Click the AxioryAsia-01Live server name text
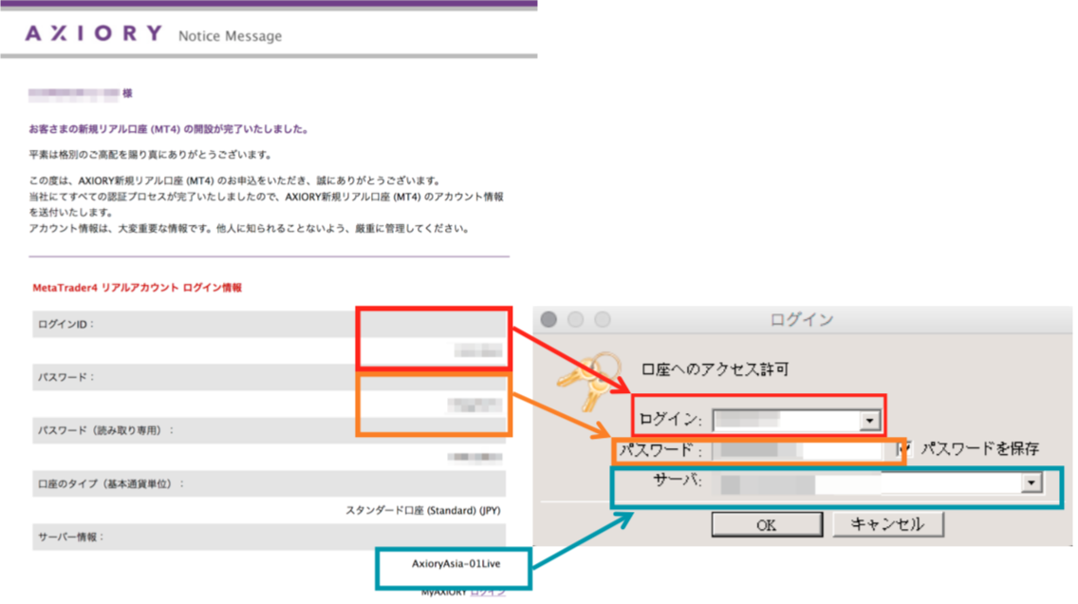 (x=455, y=564)
